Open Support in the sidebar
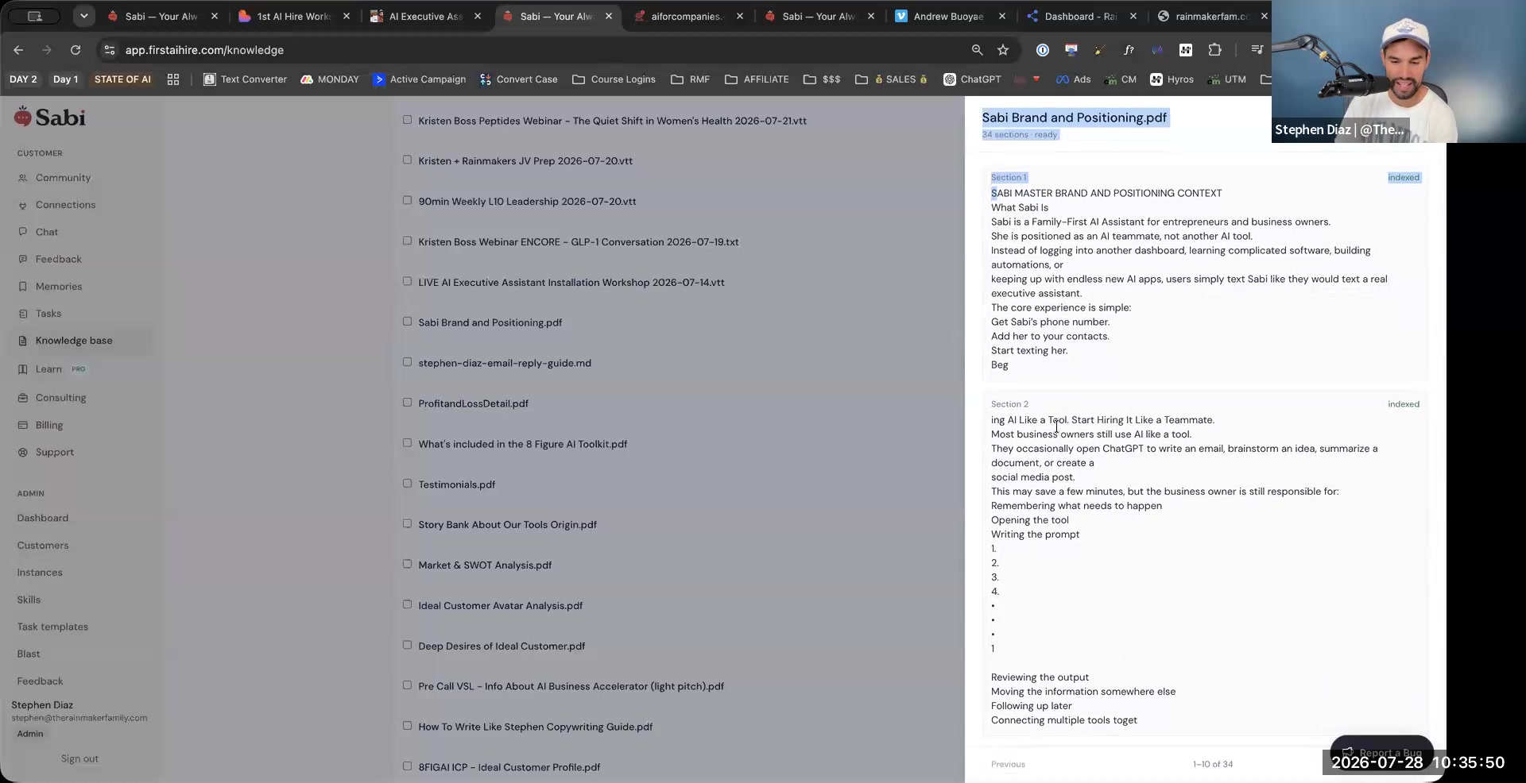This screenshot has height=783, width=1526. tap(54, 453)
